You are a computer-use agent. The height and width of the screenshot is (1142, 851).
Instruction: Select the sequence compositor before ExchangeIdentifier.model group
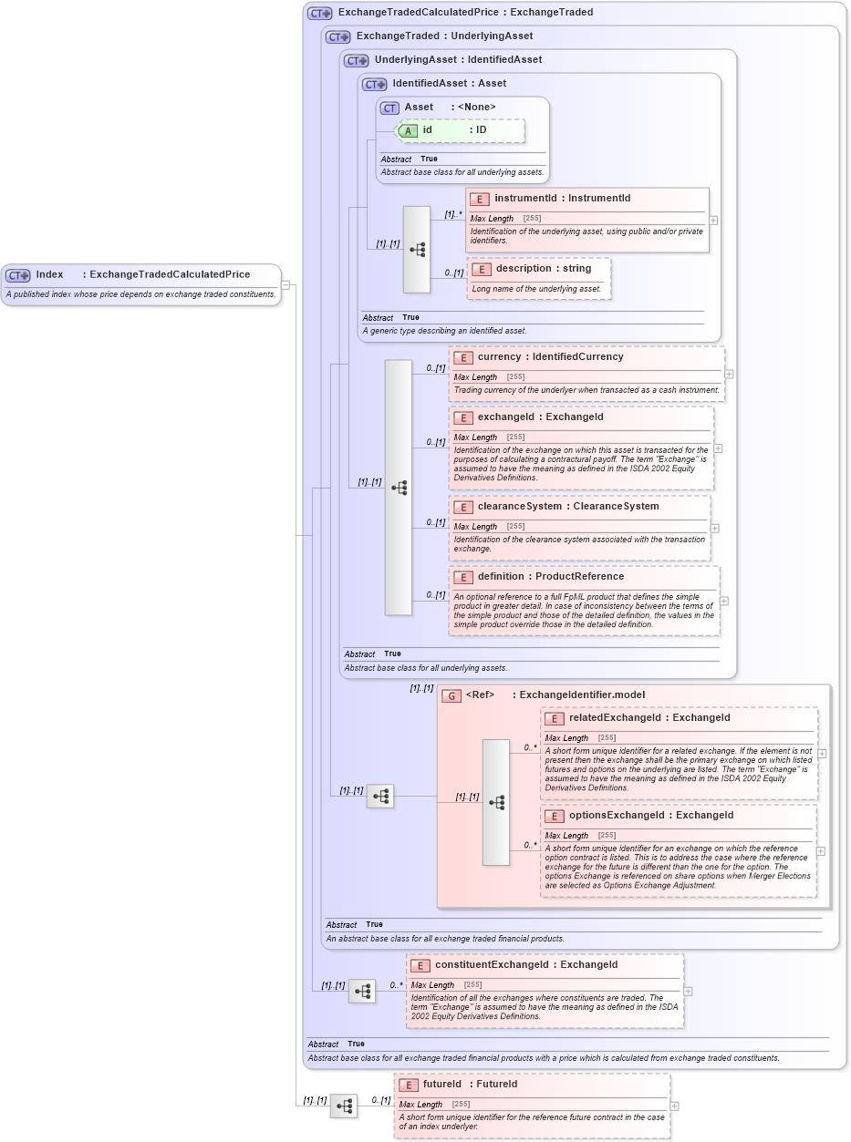(x=380, y=796)
